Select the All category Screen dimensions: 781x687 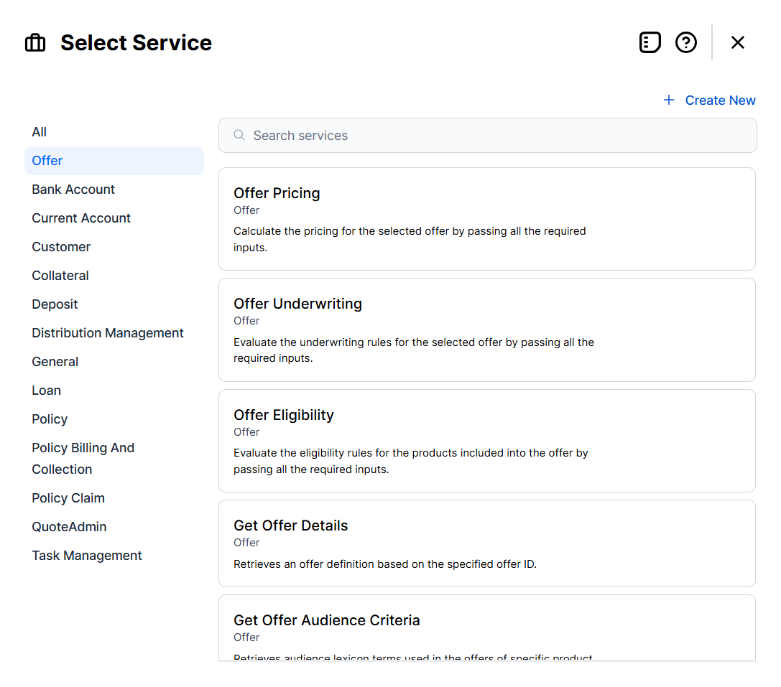[x=40, y=132]
